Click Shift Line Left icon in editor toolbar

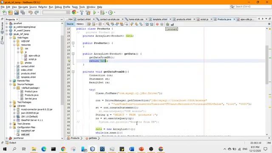tap(147, 24)
